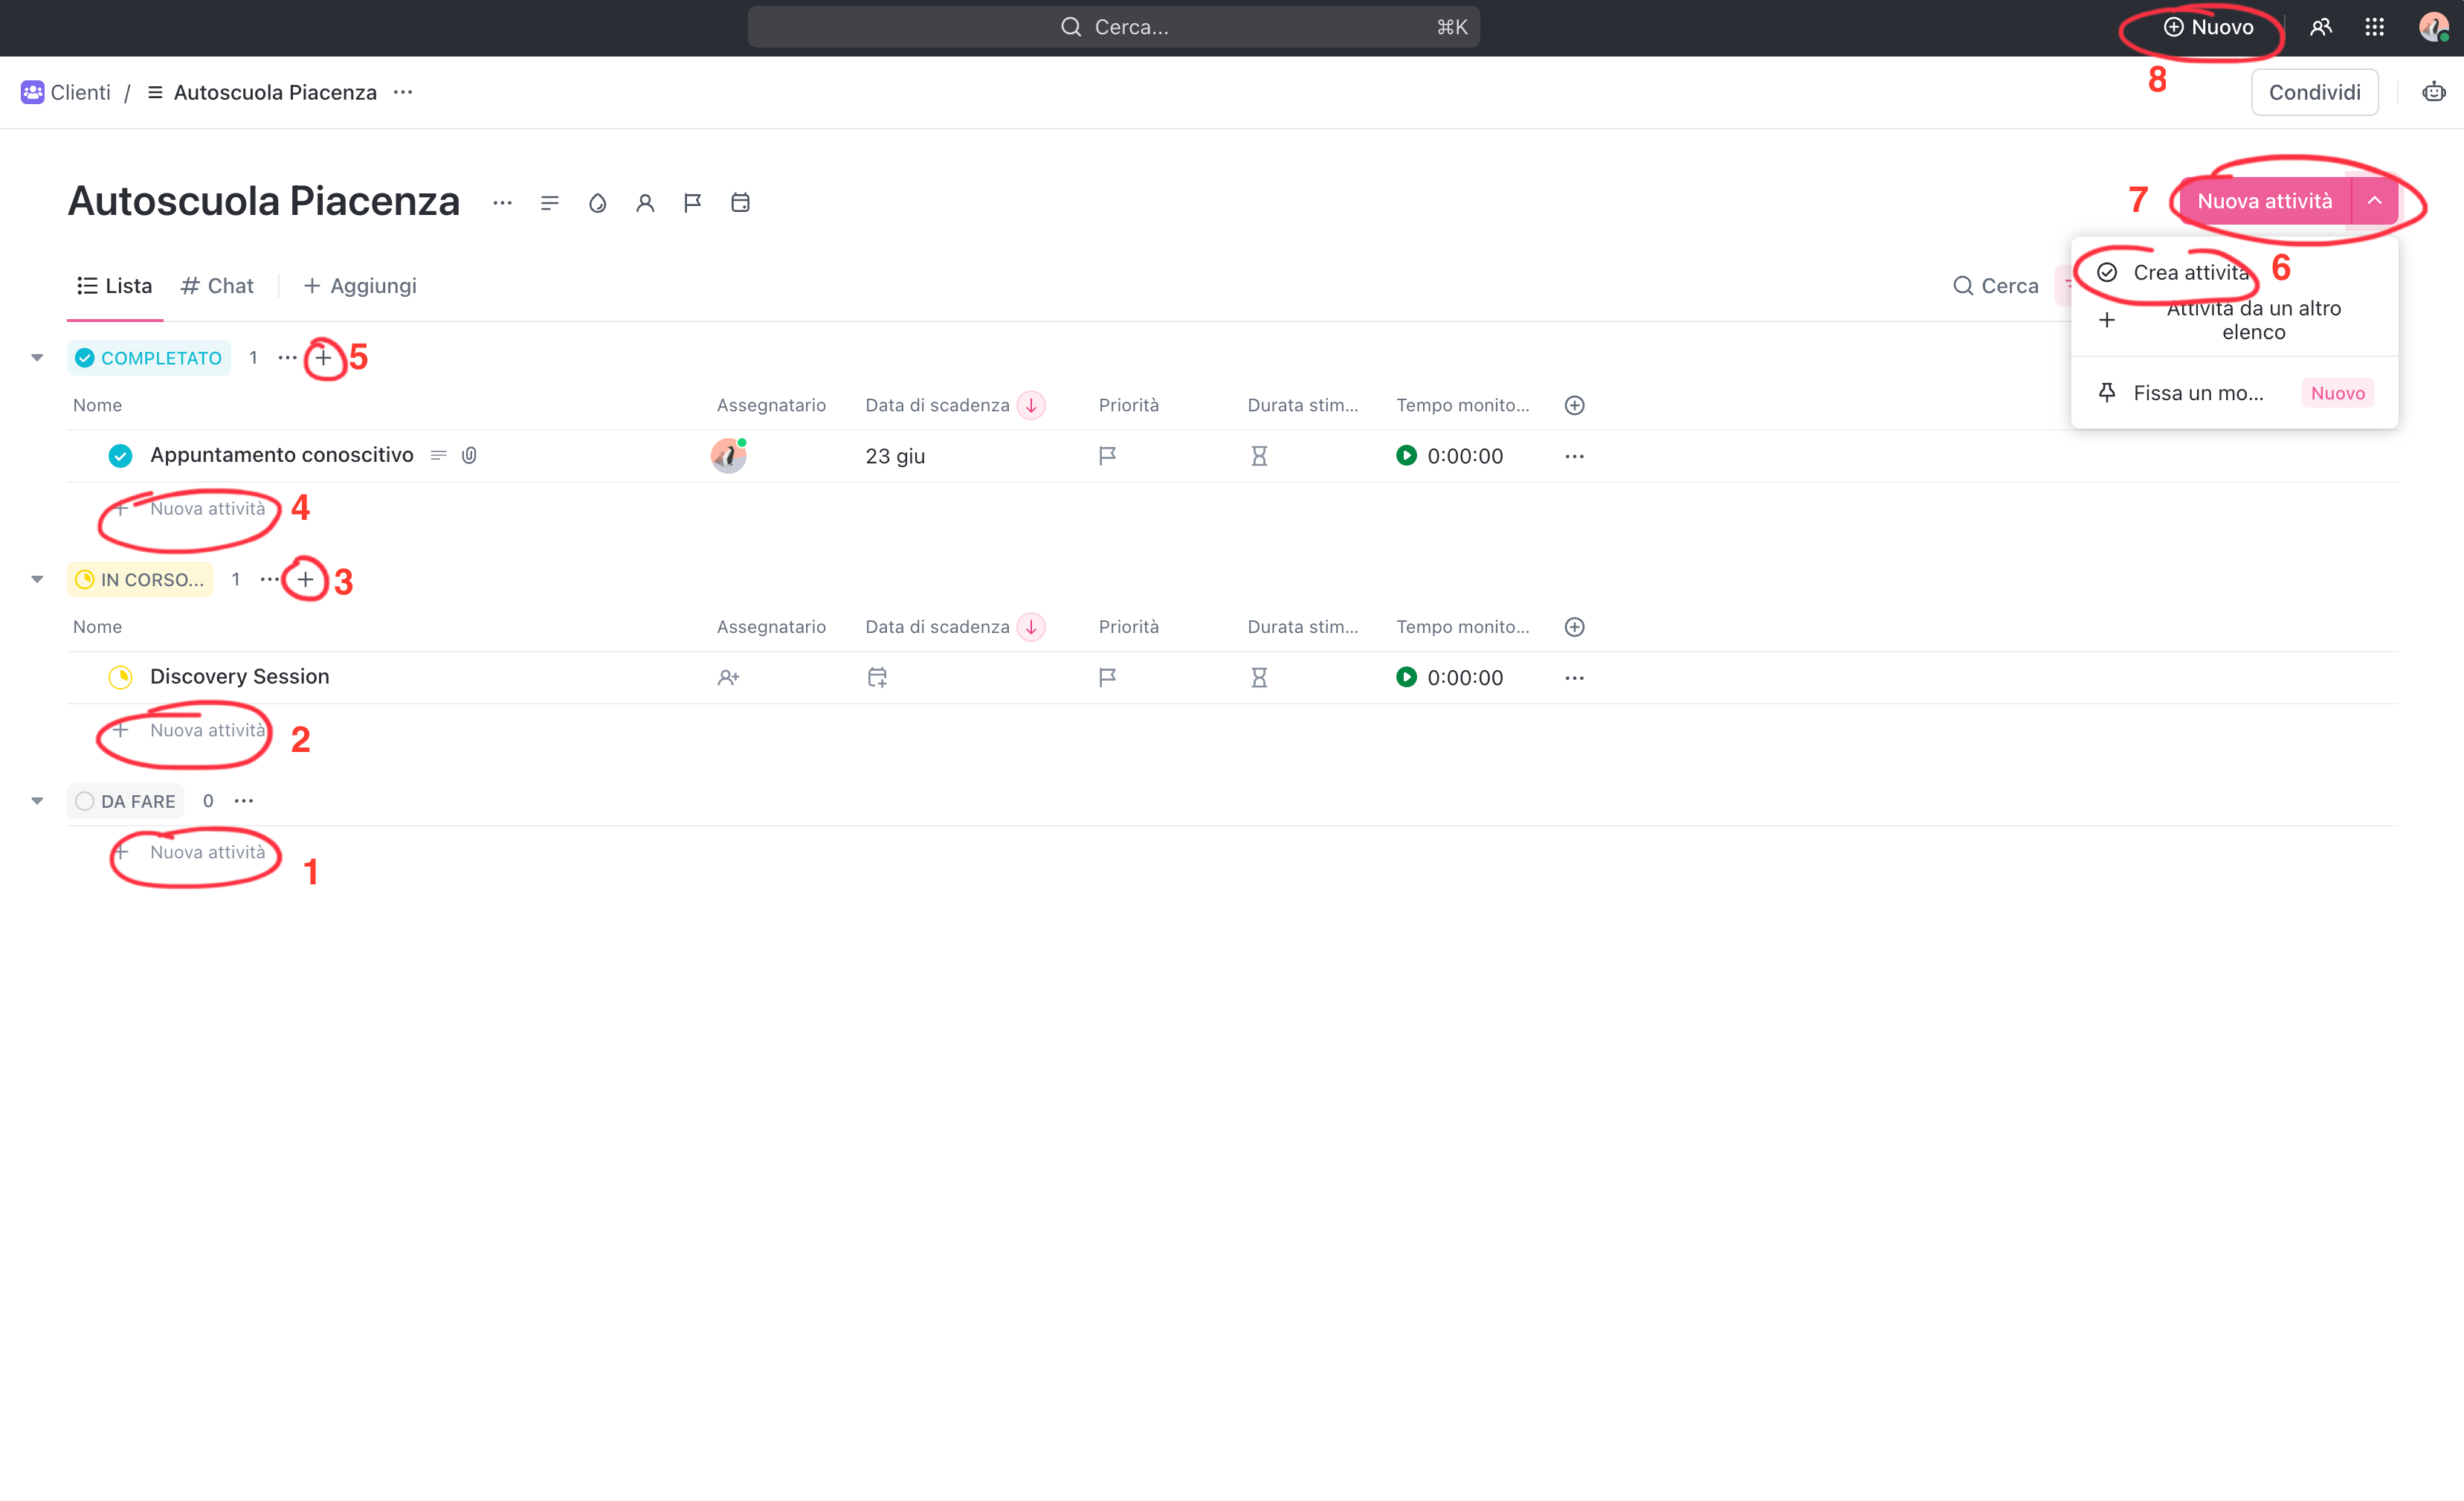
Task: Open the apps grid icon
Action: (x=2374, y=27)
